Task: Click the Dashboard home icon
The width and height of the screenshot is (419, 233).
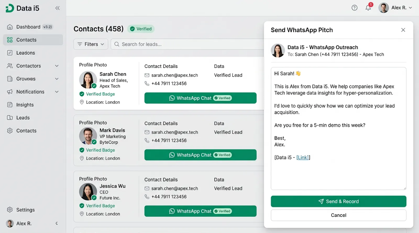Action: click(x=10, y=27)
